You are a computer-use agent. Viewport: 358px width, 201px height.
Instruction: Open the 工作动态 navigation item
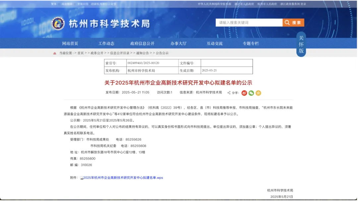coord(106,43)
